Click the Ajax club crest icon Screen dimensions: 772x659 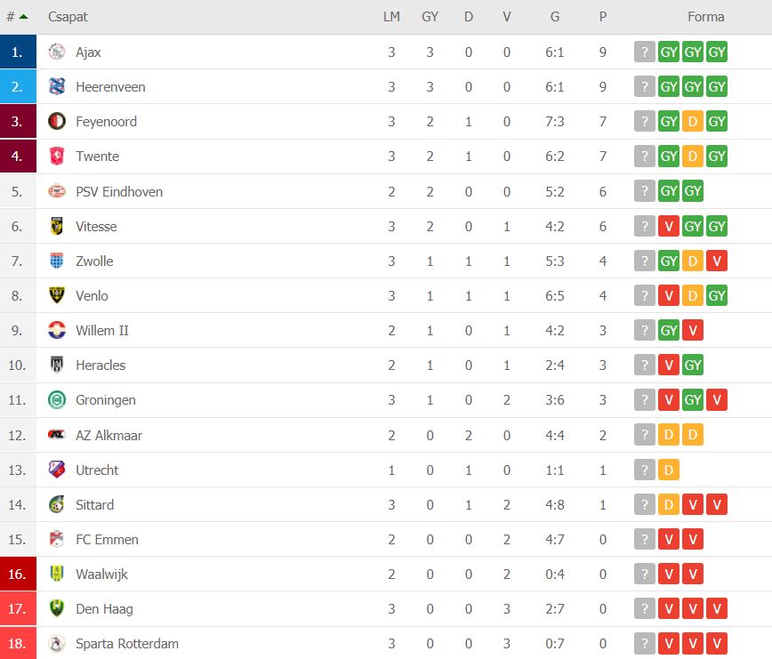pyautogui.click(x=57, y=52)
